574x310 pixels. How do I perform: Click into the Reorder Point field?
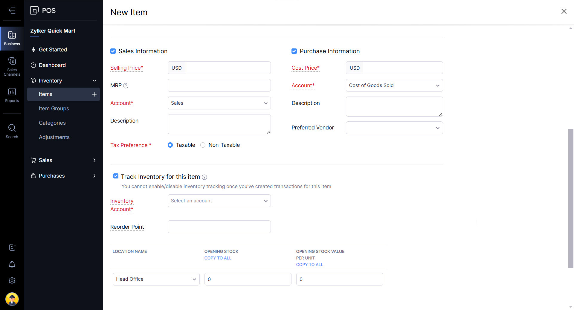[x=219, y=227]
